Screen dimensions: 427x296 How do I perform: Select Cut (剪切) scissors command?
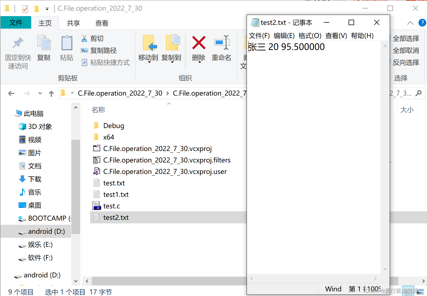pos(92,39)
